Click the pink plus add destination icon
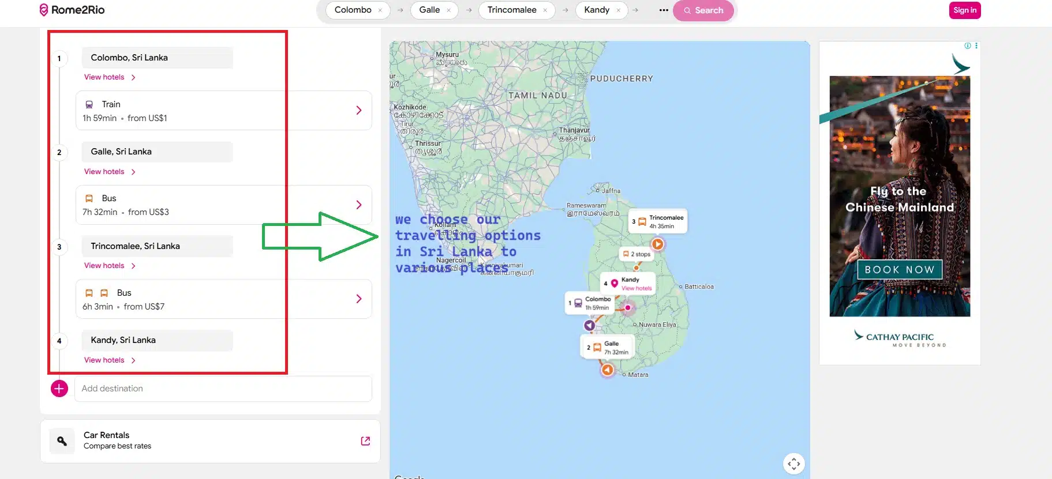This screenshot has width=1052, height=479. [59, 389]
